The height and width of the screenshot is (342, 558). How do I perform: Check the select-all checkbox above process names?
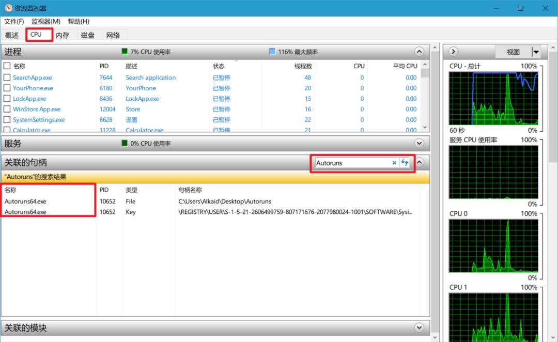click(7, 66)
